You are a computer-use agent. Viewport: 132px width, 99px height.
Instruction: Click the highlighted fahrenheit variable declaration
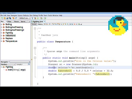65,71
